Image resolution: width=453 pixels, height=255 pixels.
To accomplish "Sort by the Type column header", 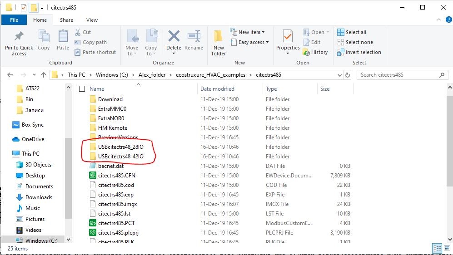I will pos(271,89).
